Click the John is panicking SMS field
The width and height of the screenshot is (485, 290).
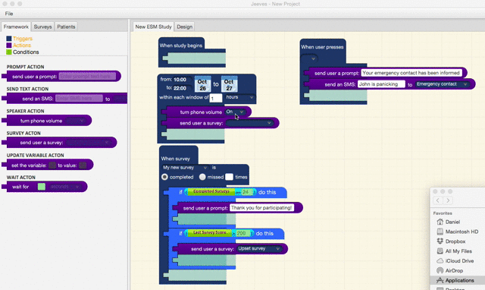pos(381,84)
